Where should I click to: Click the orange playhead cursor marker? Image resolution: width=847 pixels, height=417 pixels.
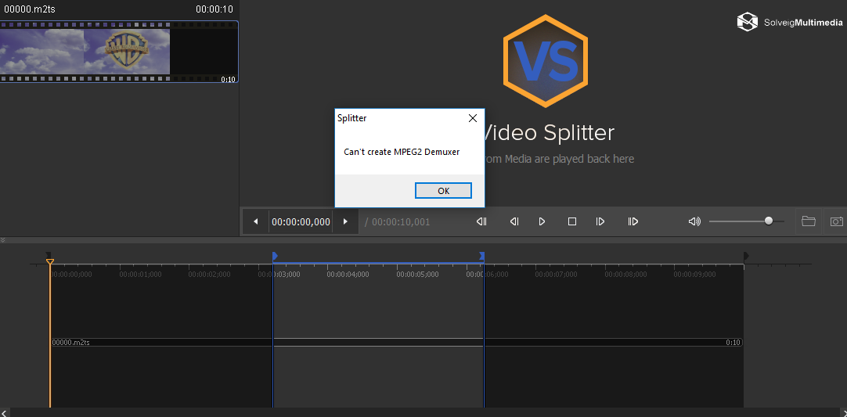[49, 261]
